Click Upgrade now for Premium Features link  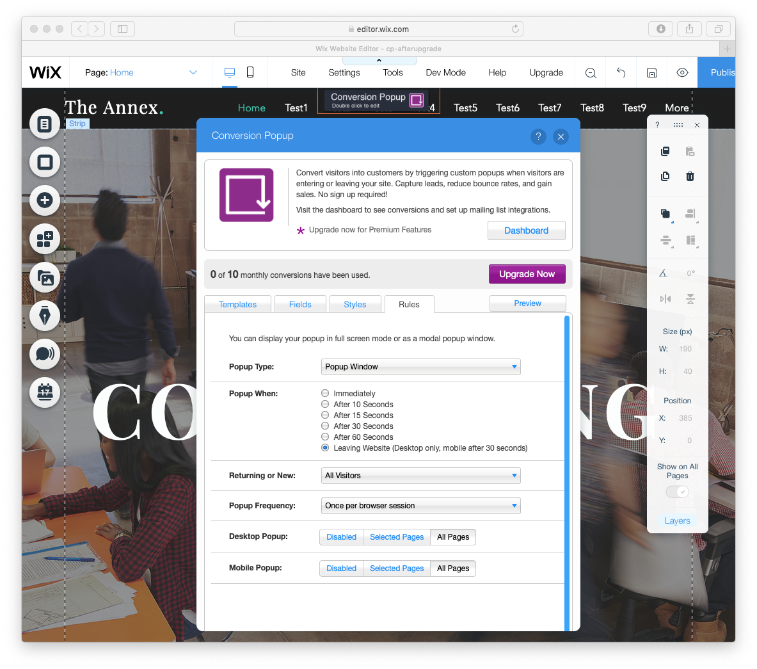(x=370, y=230)
